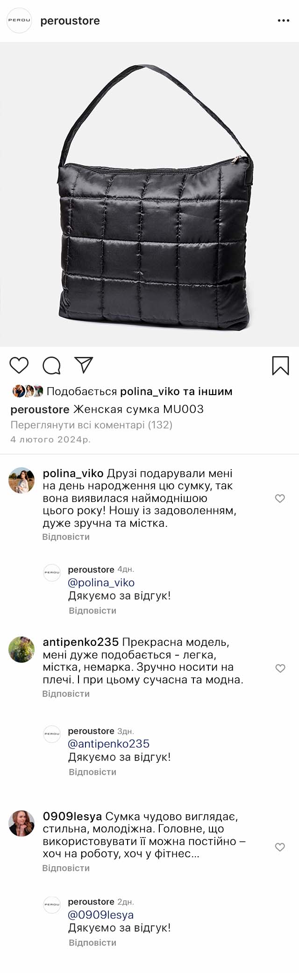
Task: Share the post with paper plane icon
Action: coord(84,365)
